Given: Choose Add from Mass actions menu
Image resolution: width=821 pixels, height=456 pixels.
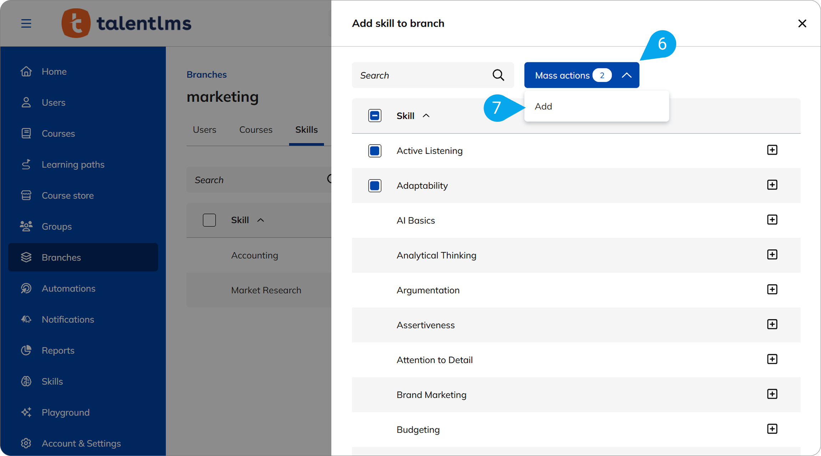Looking at the screenshot, I should [x=597, y=106].
